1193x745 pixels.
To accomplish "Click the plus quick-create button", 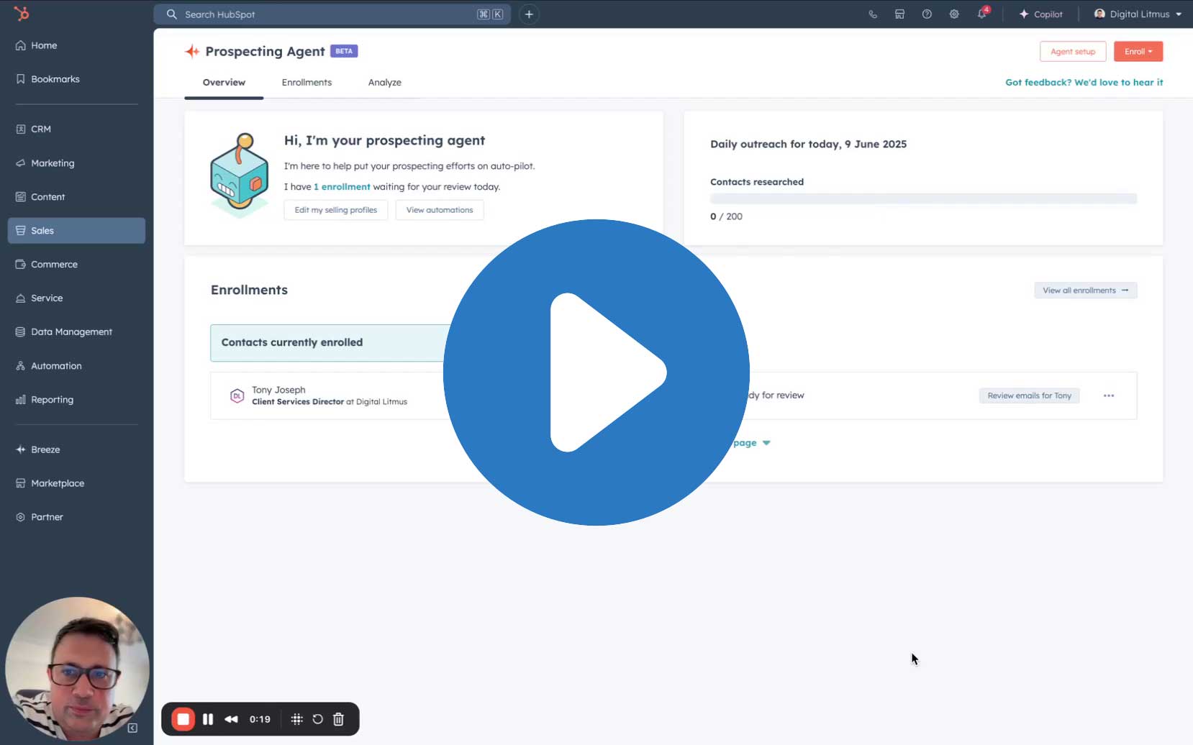I will pos(529,14).
